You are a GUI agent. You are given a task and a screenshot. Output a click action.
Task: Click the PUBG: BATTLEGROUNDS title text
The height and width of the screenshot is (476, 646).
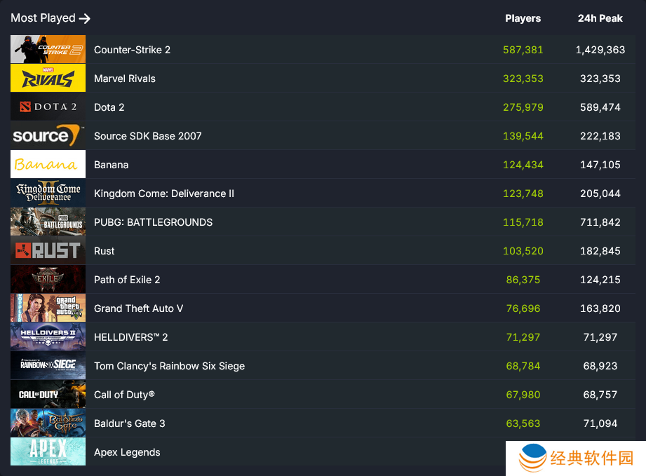154,222
